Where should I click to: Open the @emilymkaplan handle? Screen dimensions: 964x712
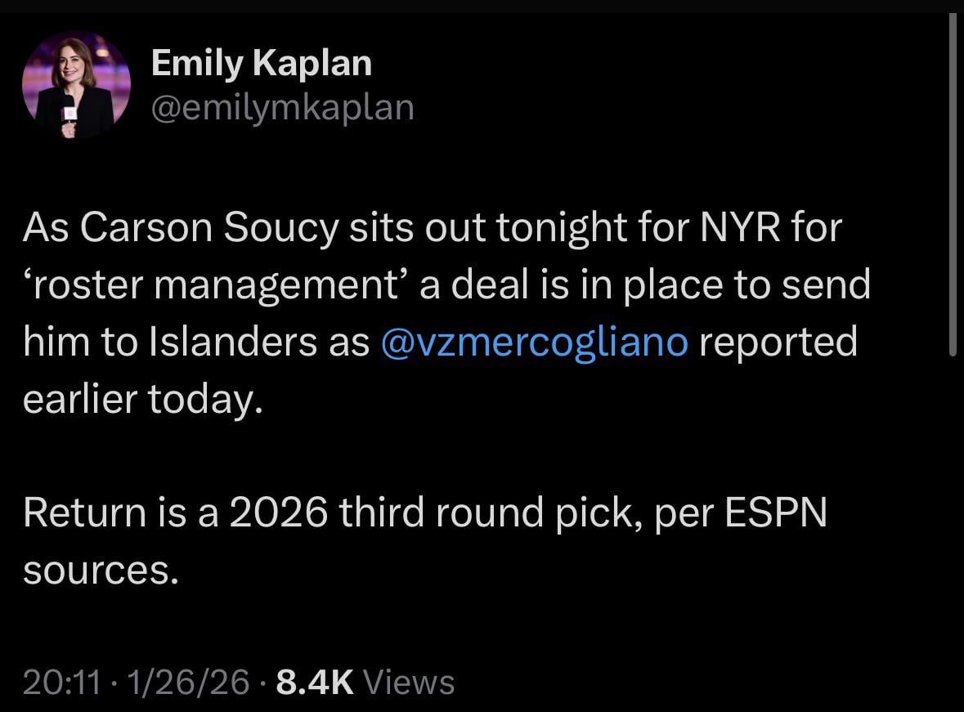(282, 106)
